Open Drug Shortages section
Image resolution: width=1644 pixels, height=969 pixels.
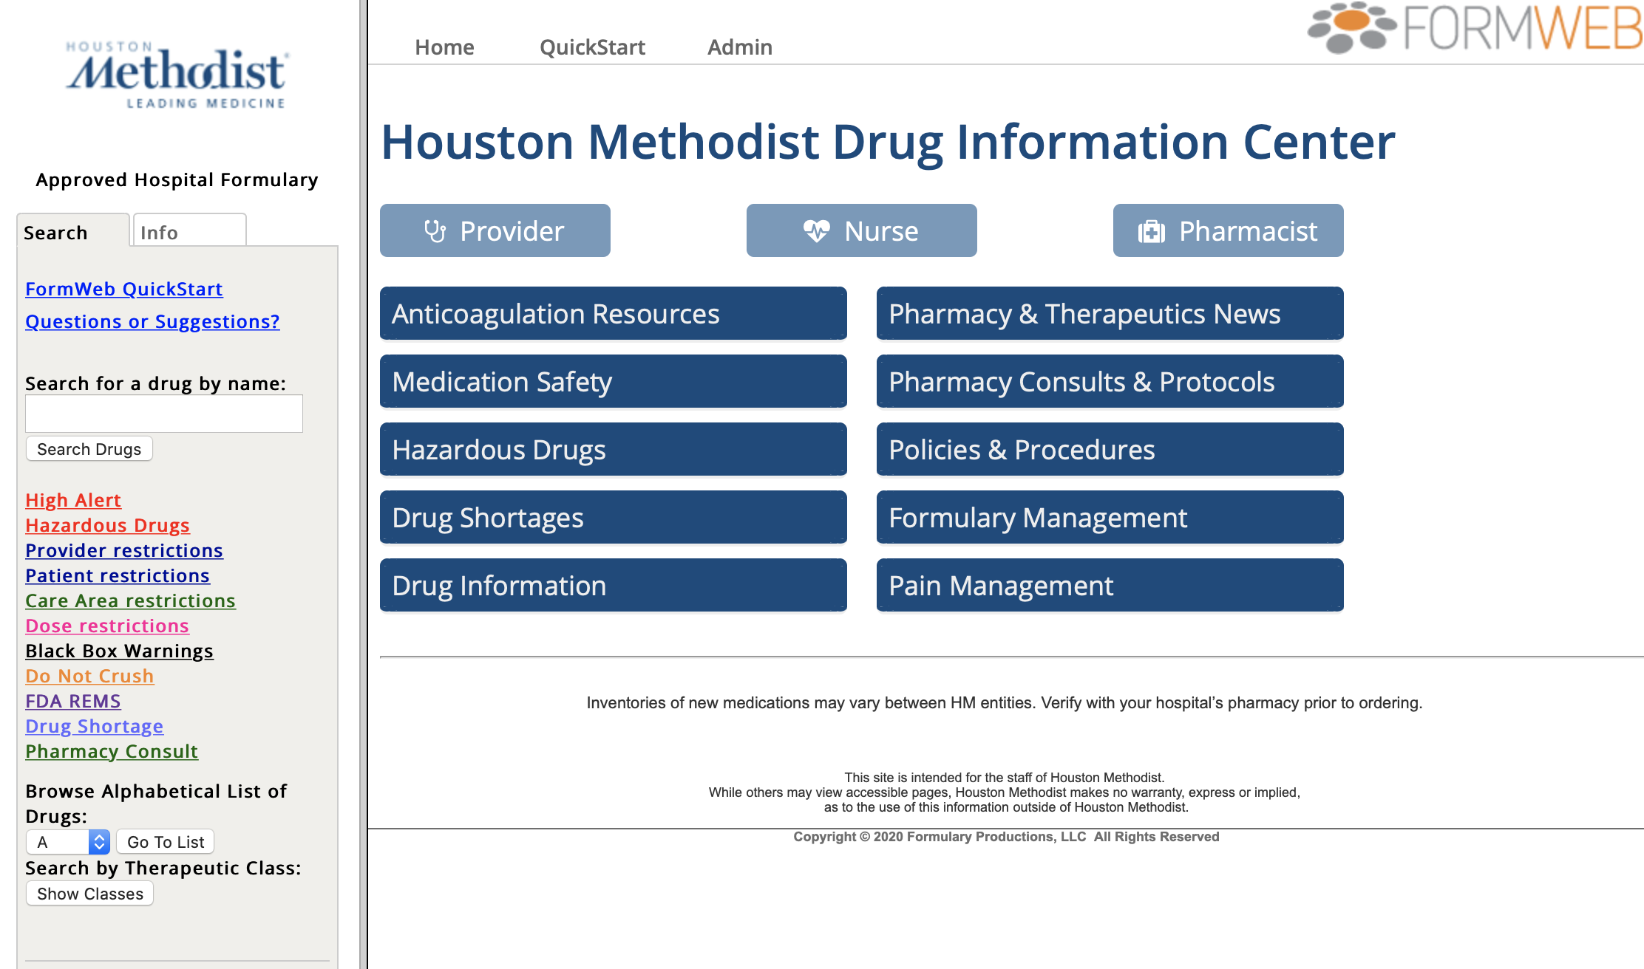(614, 518)
